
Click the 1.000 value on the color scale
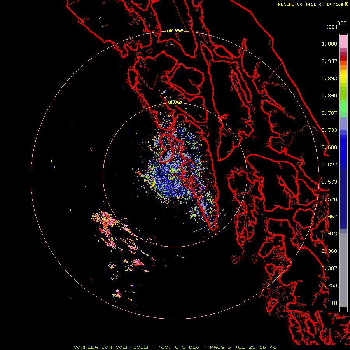point(329,44)
